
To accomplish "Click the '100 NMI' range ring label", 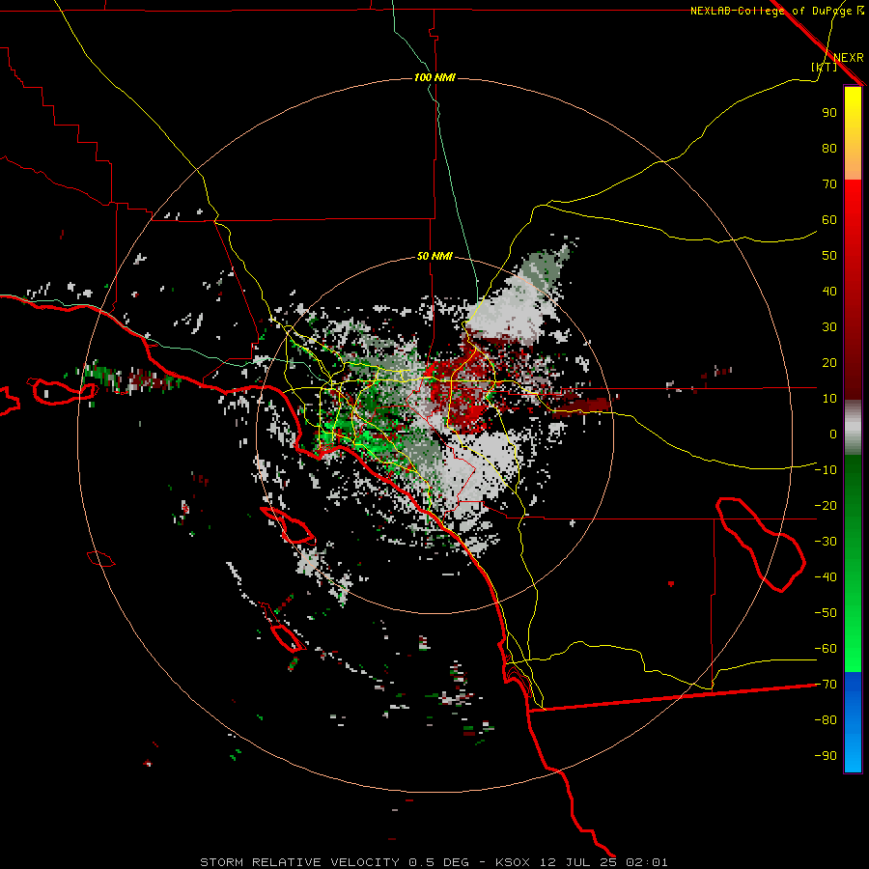I will 434,77.
